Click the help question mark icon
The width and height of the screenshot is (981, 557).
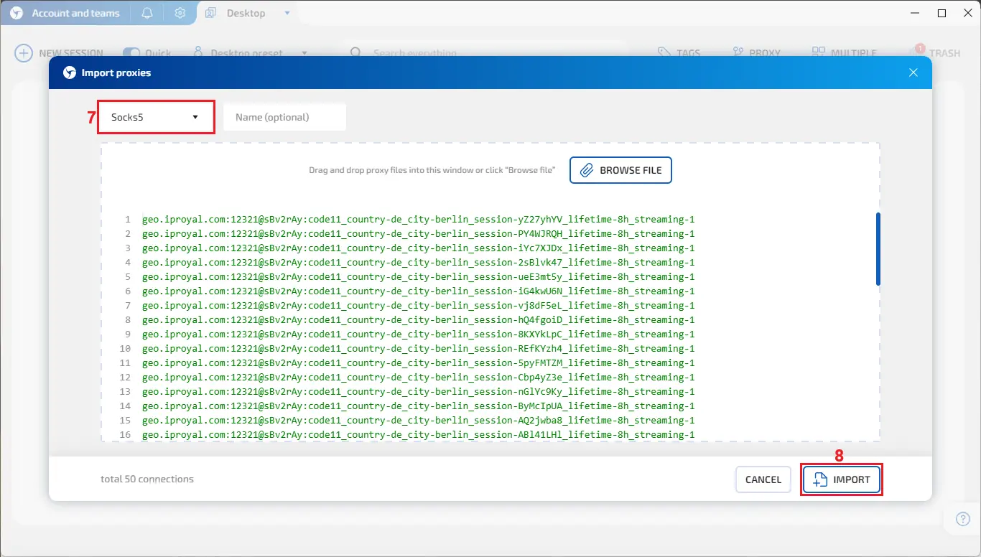coord(963,519)
